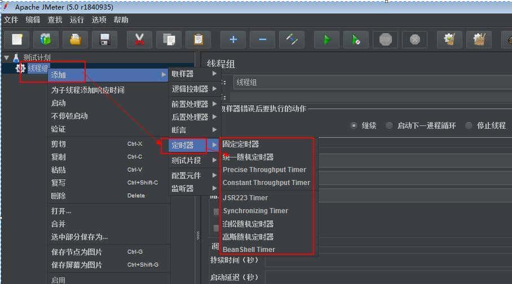Viewport: 512px width, 284px height.
Task: Click the flask icon of 测试计划
Action: click(16, 58)
